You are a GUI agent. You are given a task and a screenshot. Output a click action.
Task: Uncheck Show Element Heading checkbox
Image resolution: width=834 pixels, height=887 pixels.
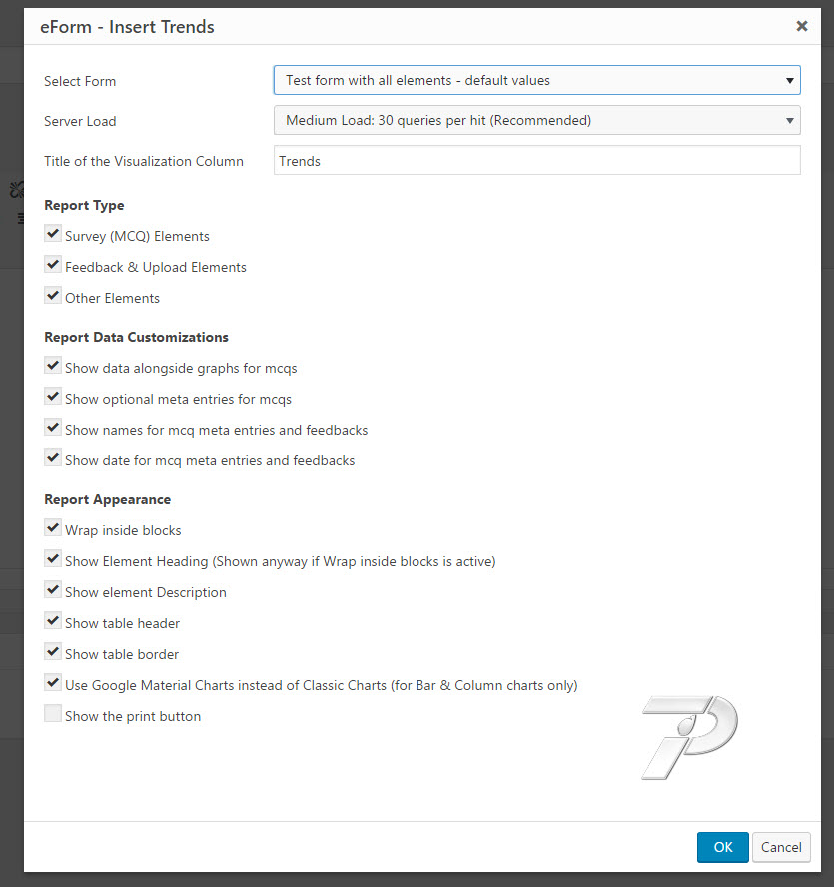click(53, 559)
